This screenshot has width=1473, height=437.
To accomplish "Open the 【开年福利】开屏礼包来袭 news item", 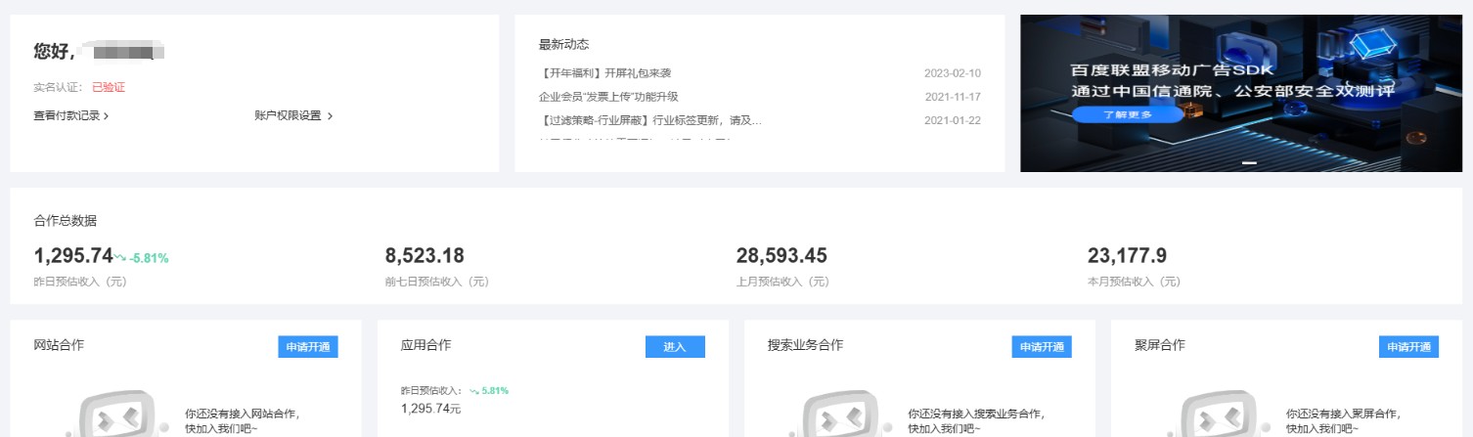I will pyautogui.click(x=604, y=73).
